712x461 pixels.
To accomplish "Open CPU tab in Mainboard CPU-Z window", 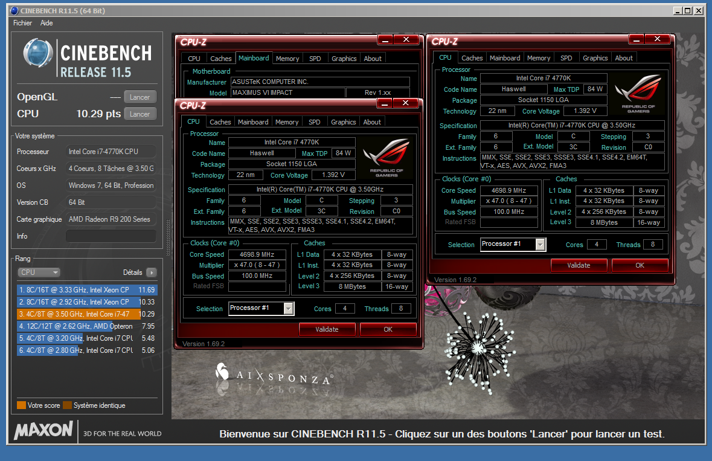I will tap(194, 59).
